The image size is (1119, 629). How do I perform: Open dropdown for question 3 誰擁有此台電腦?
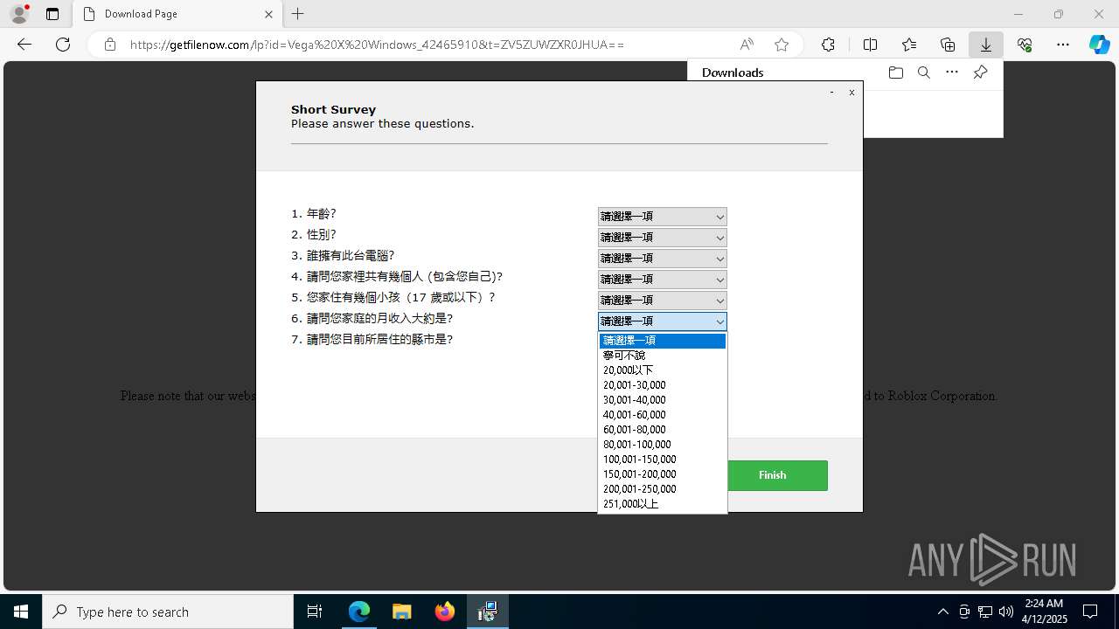tap(663, 259)
